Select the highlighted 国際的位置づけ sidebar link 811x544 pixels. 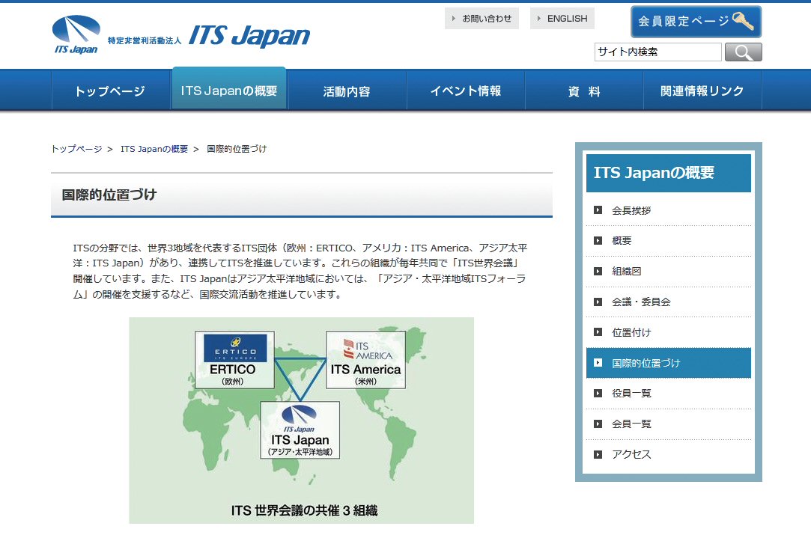click(668, 363)
